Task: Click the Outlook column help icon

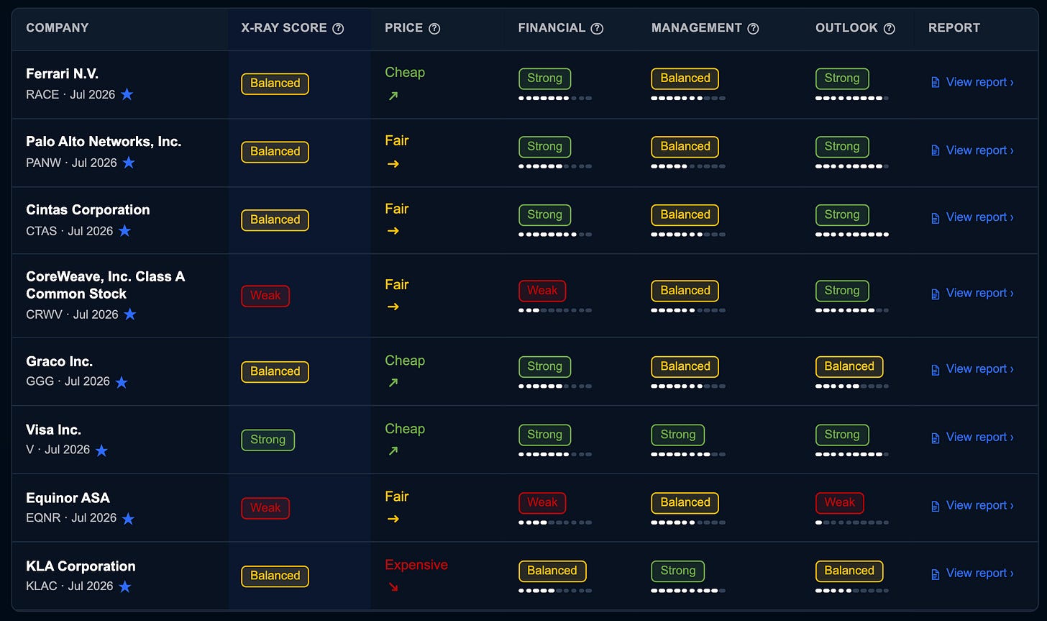Action: [x=889, y=29]
